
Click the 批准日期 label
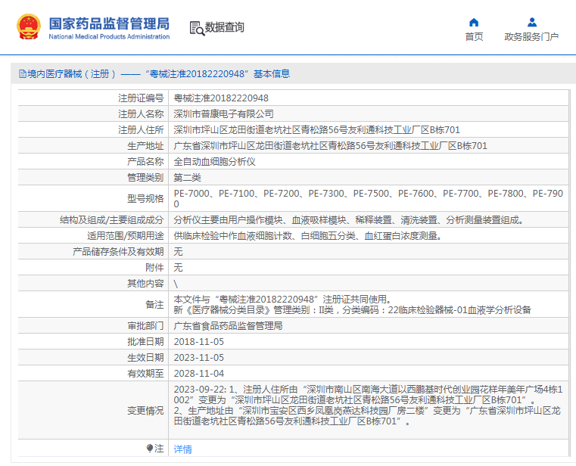coord(145,341)
